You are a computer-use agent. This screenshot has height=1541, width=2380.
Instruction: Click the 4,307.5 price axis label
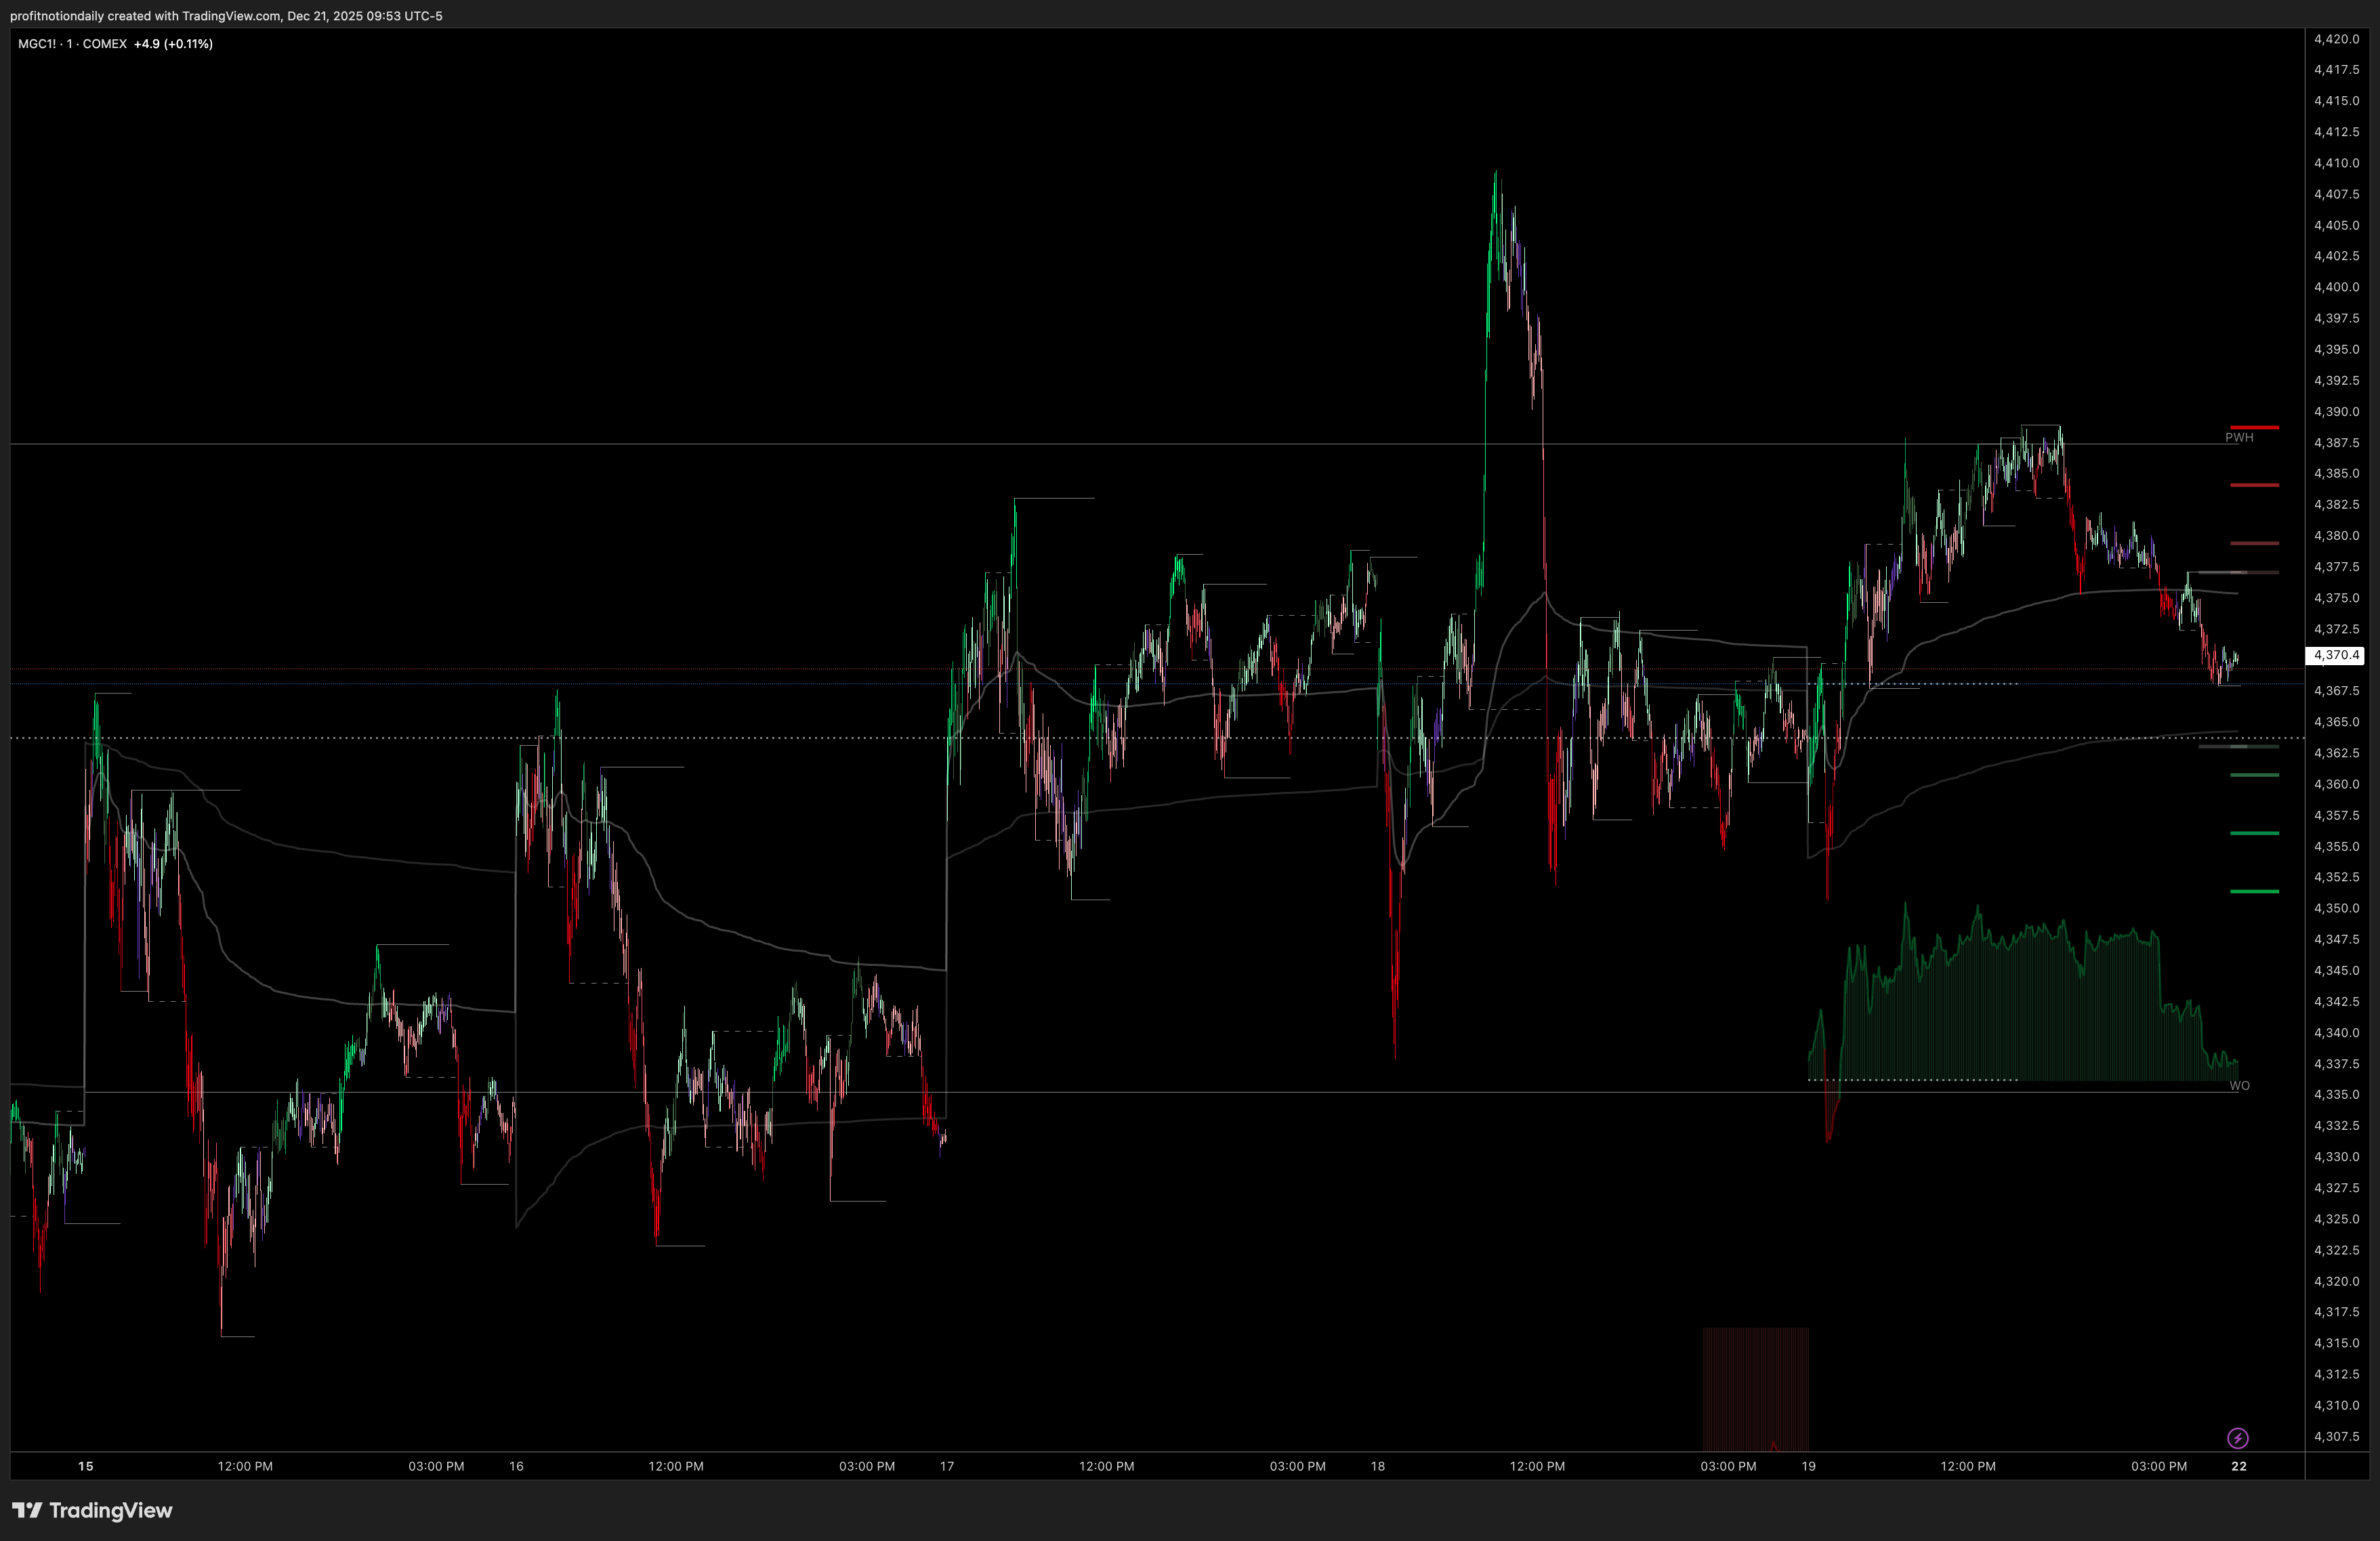[2336, 1436]
